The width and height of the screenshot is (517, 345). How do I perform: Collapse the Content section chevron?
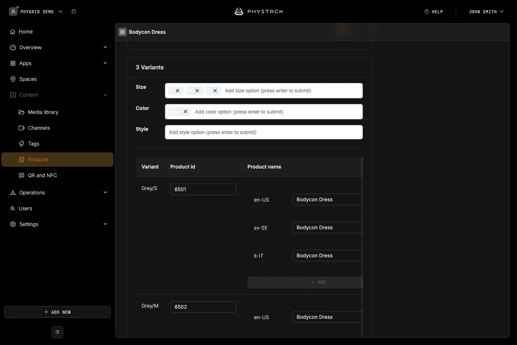click(x=105, y=95)
